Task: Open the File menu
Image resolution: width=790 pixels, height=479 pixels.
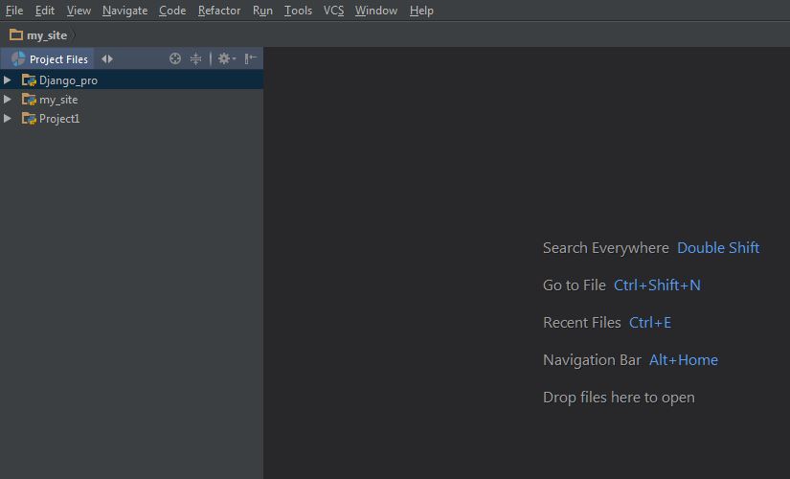Action: pyautogui.click(x=14, y=11)
